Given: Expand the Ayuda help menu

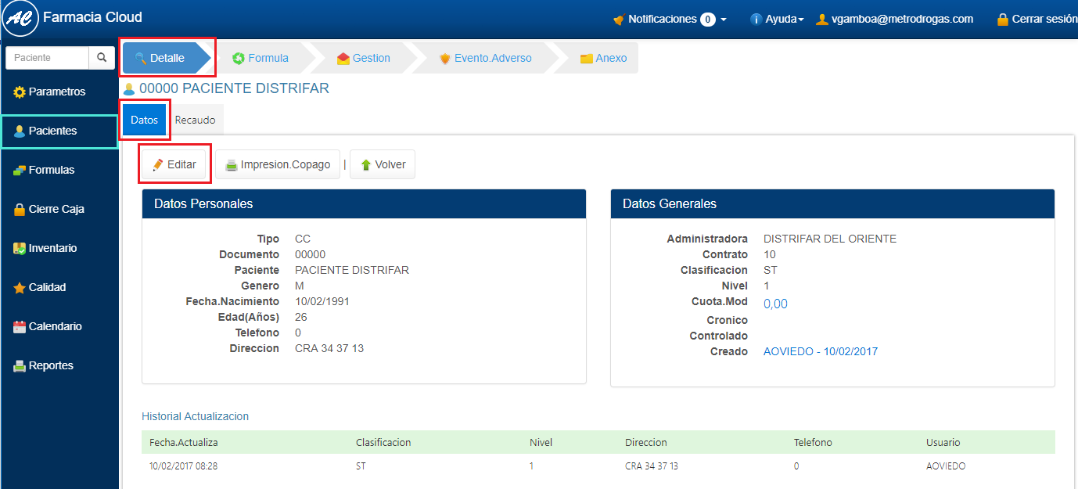Looking at the screenshot, I should (777, 19).
